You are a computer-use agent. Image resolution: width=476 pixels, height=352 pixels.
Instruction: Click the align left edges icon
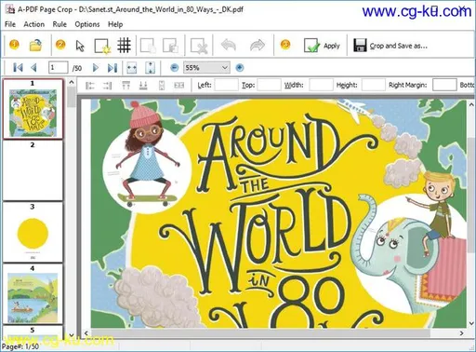click(90, 86)
